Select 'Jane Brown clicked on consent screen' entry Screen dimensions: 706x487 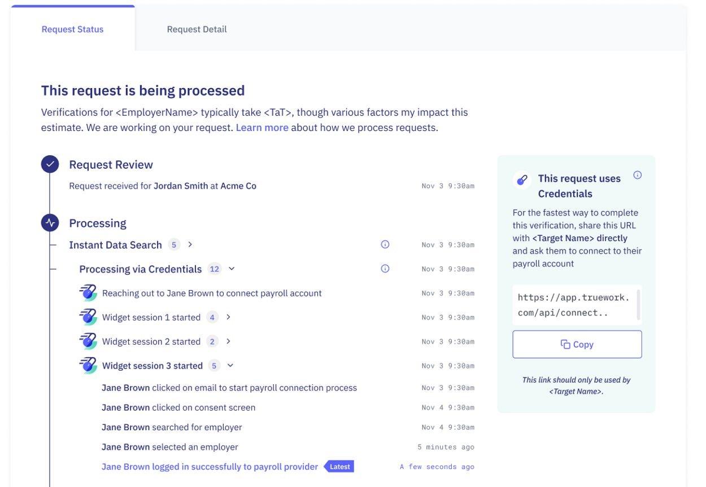(x=178, y=407)
